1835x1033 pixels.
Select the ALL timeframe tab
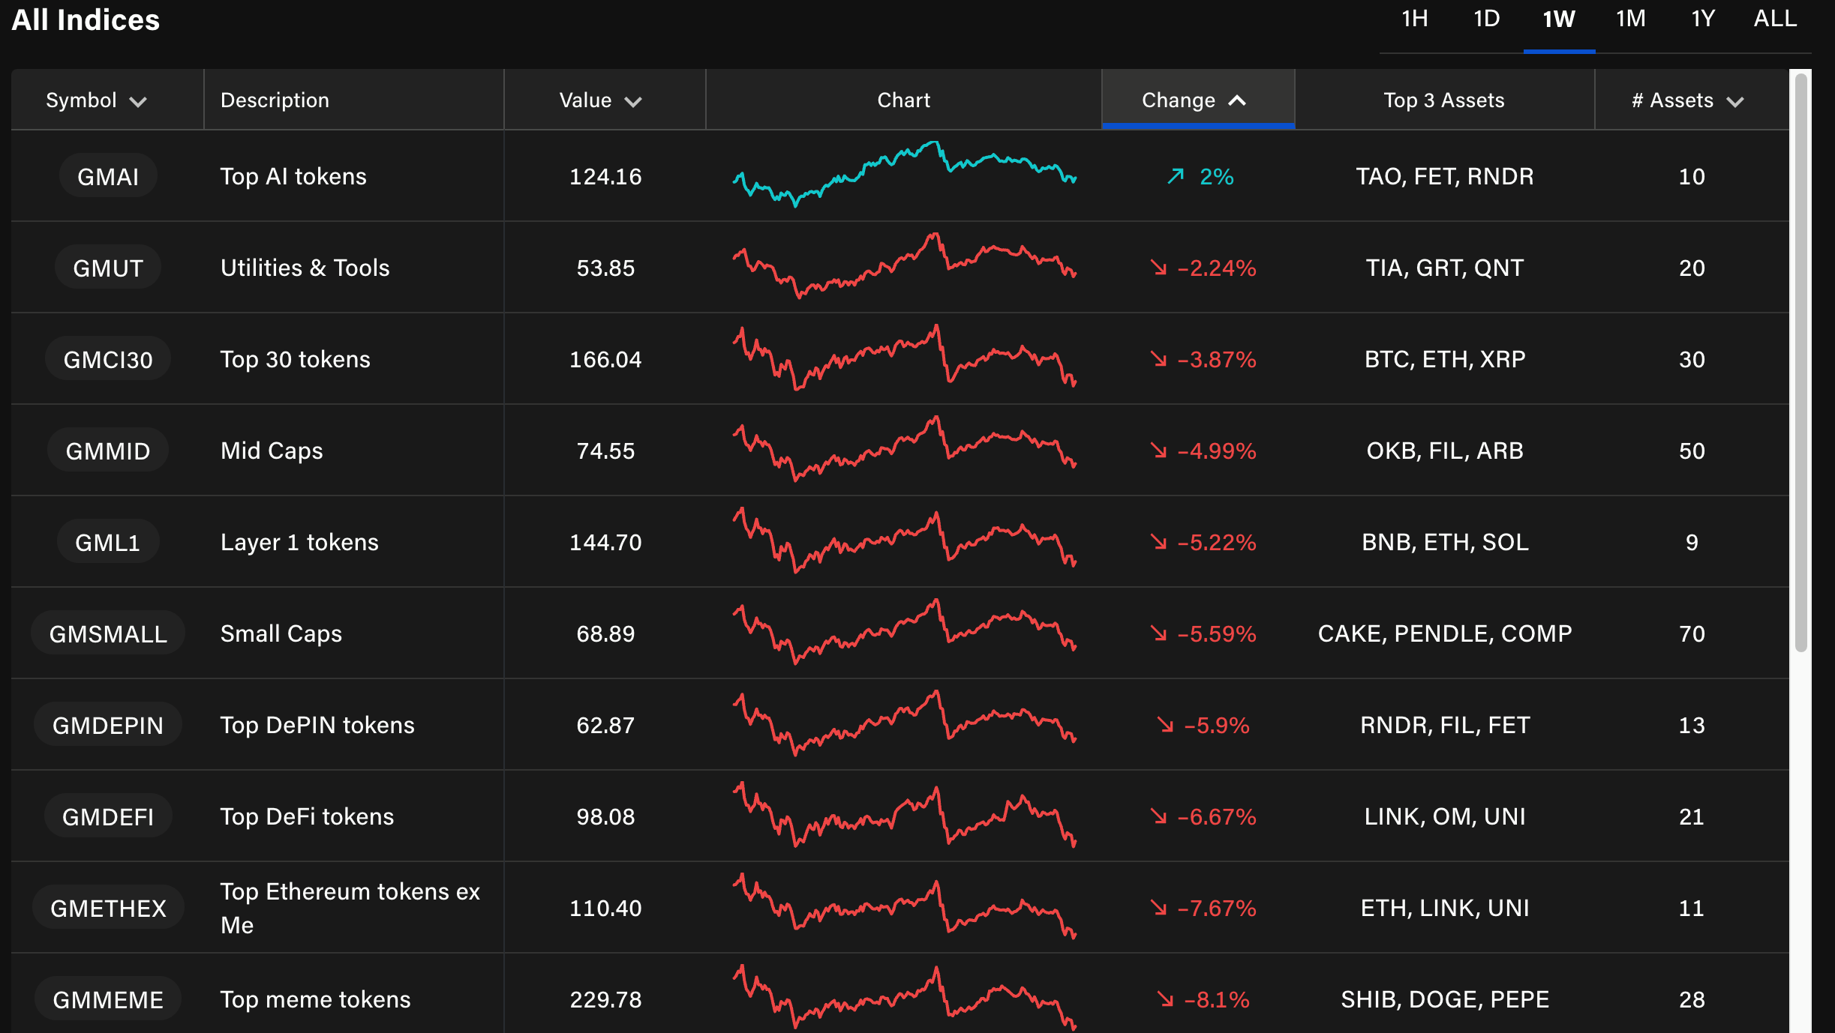1775,19
